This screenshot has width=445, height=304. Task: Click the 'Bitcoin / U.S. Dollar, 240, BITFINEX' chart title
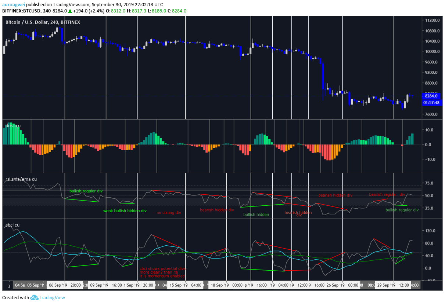pyautogui.click(x=43, y=22)
